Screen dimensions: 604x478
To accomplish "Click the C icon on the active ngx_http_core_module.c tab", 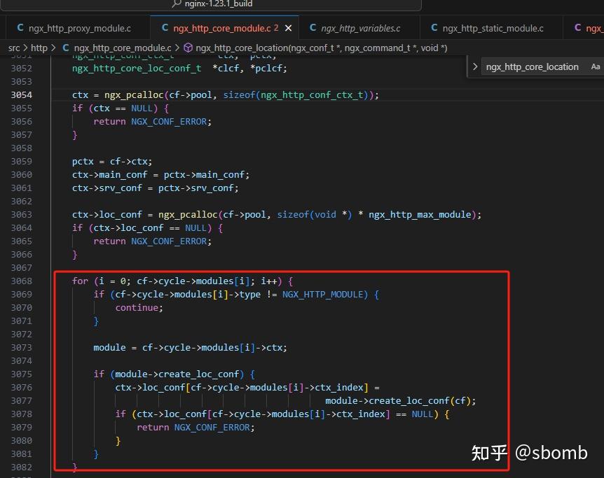I will (165, 28).
